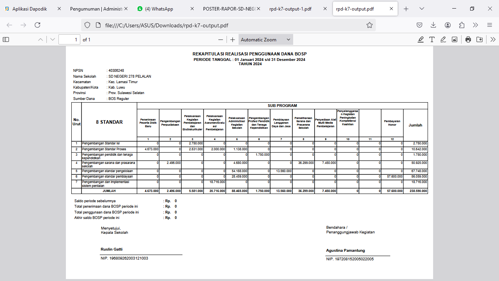Open a new browser tab

[x=406, y=9]
